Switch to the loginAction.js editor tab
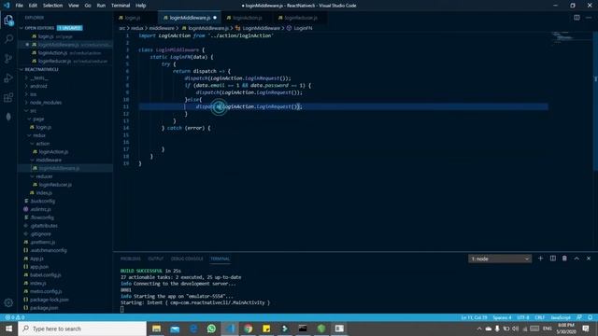The image size is (598, 336). click(x=247, y=18)
